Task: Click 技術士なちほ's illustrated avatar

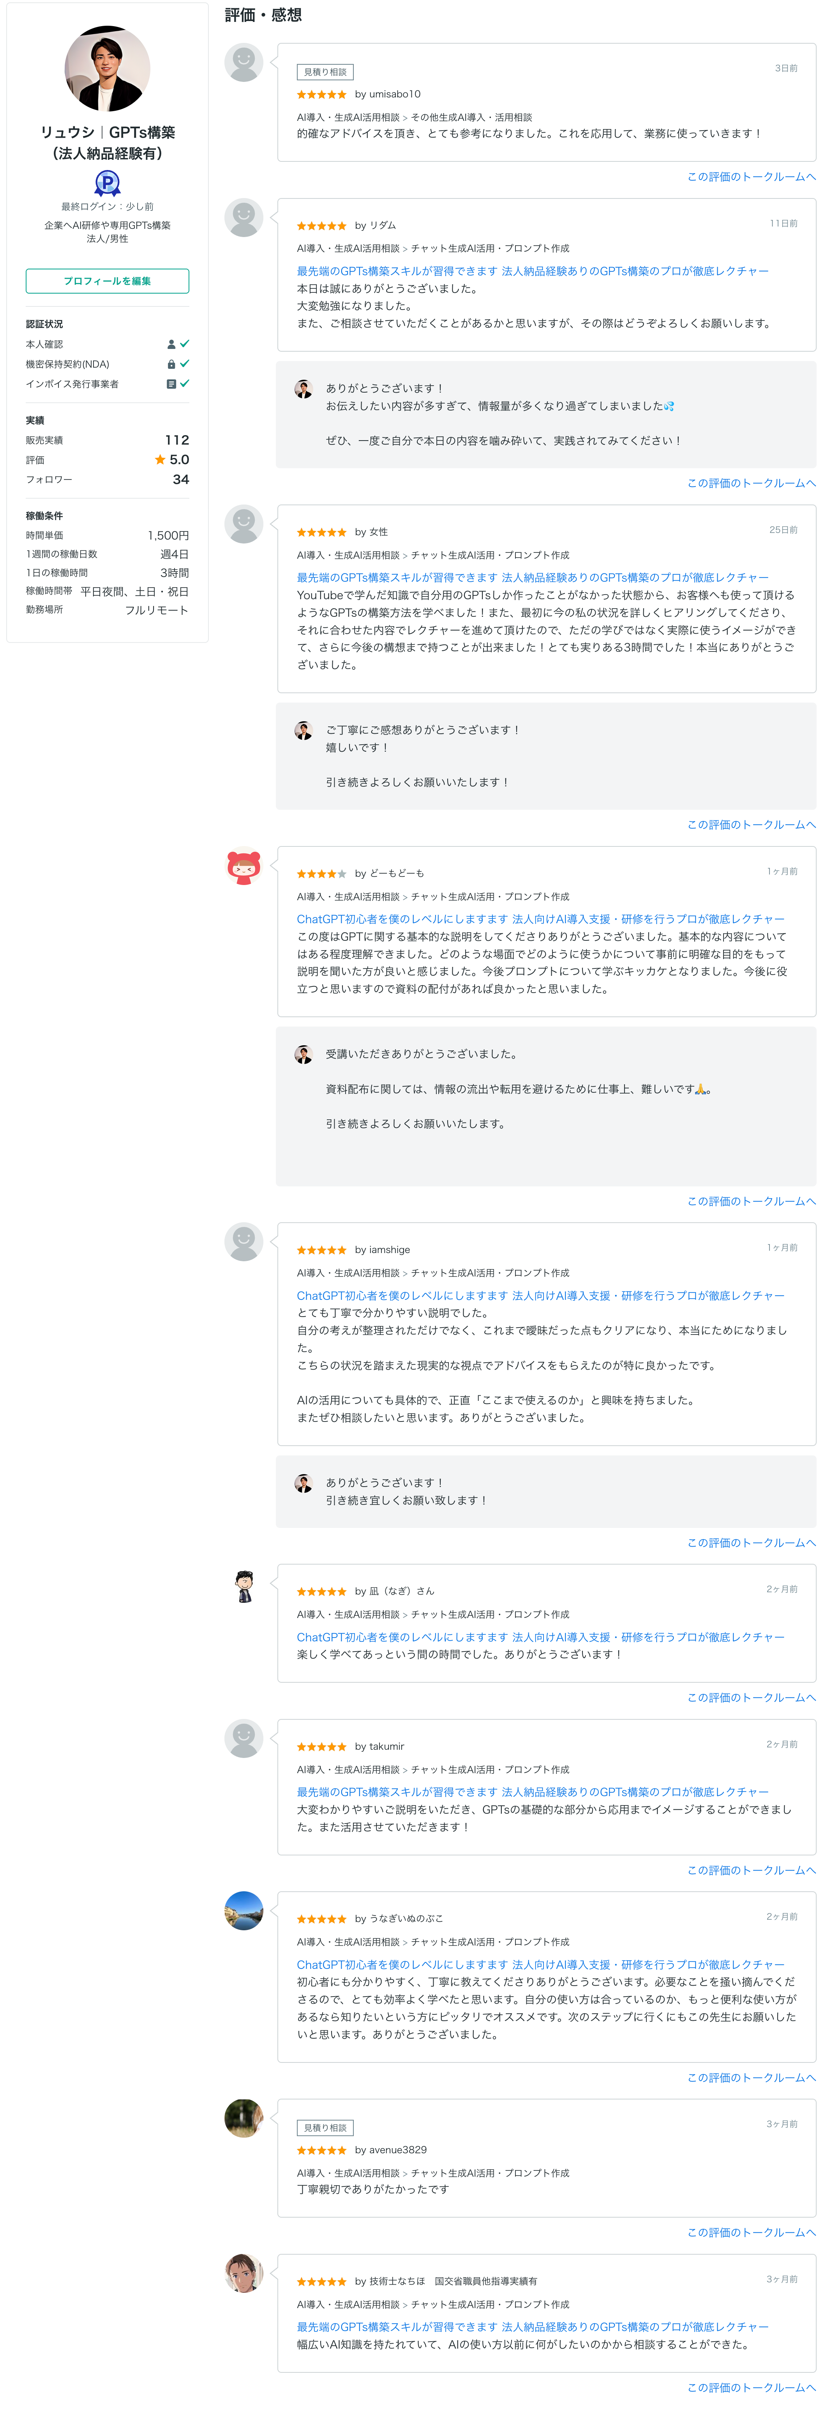Action: tap(243, 2273)
